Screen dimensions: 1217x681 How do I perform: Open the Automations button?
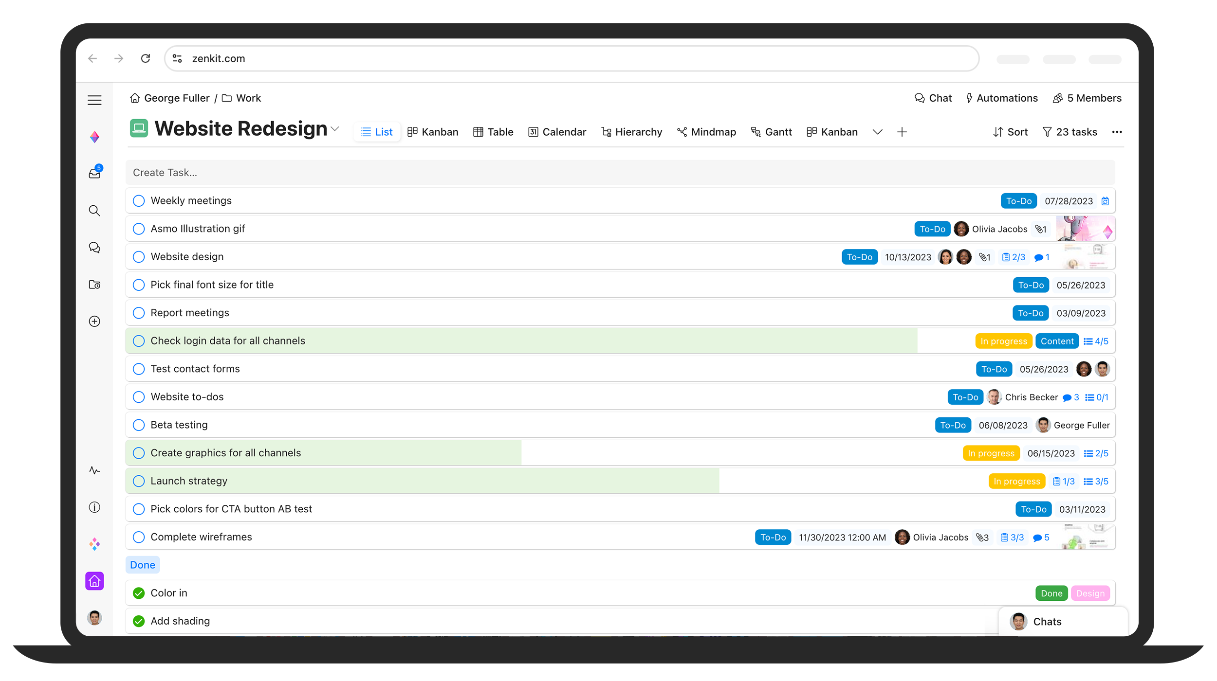click(x=1001, y=98)
